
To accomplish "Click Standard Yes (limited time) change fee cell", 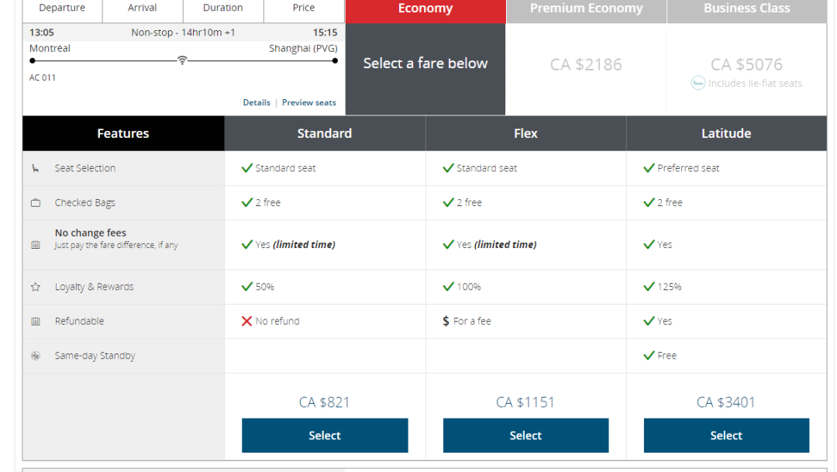I will (325, 245).
